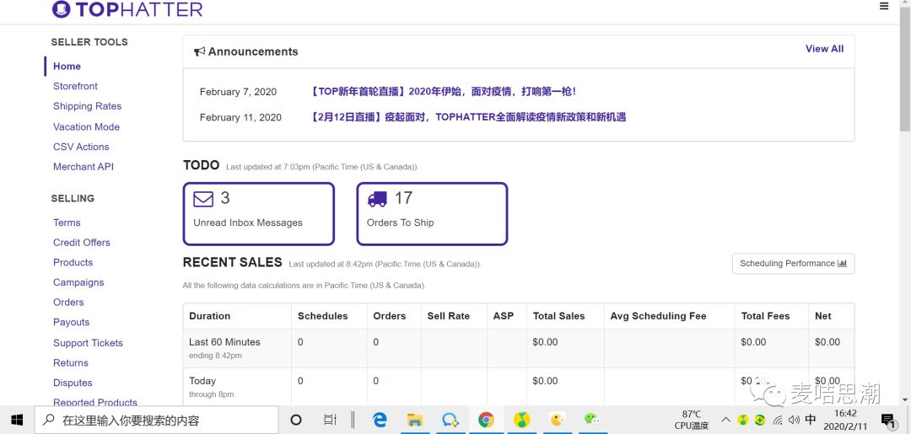This screenshot has width=911, height=434.
Task: Open Credit Offers in sidebar
Action: [81, 243]
